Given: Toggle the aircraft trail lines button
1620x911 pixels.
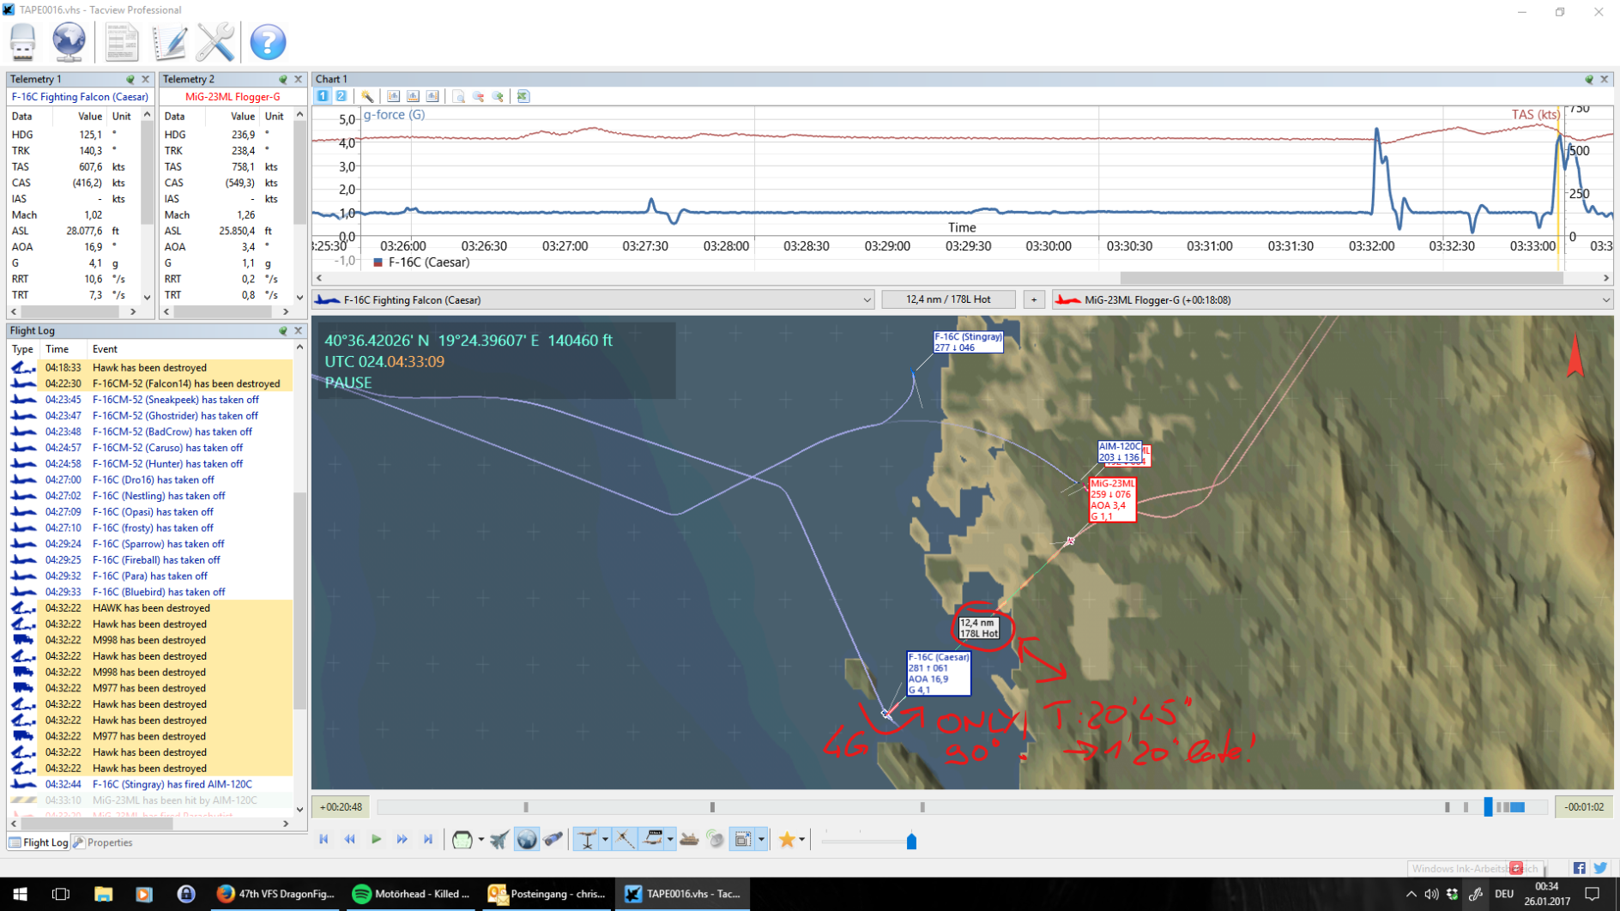Looking at the screenshot, I should click(625, 840).
